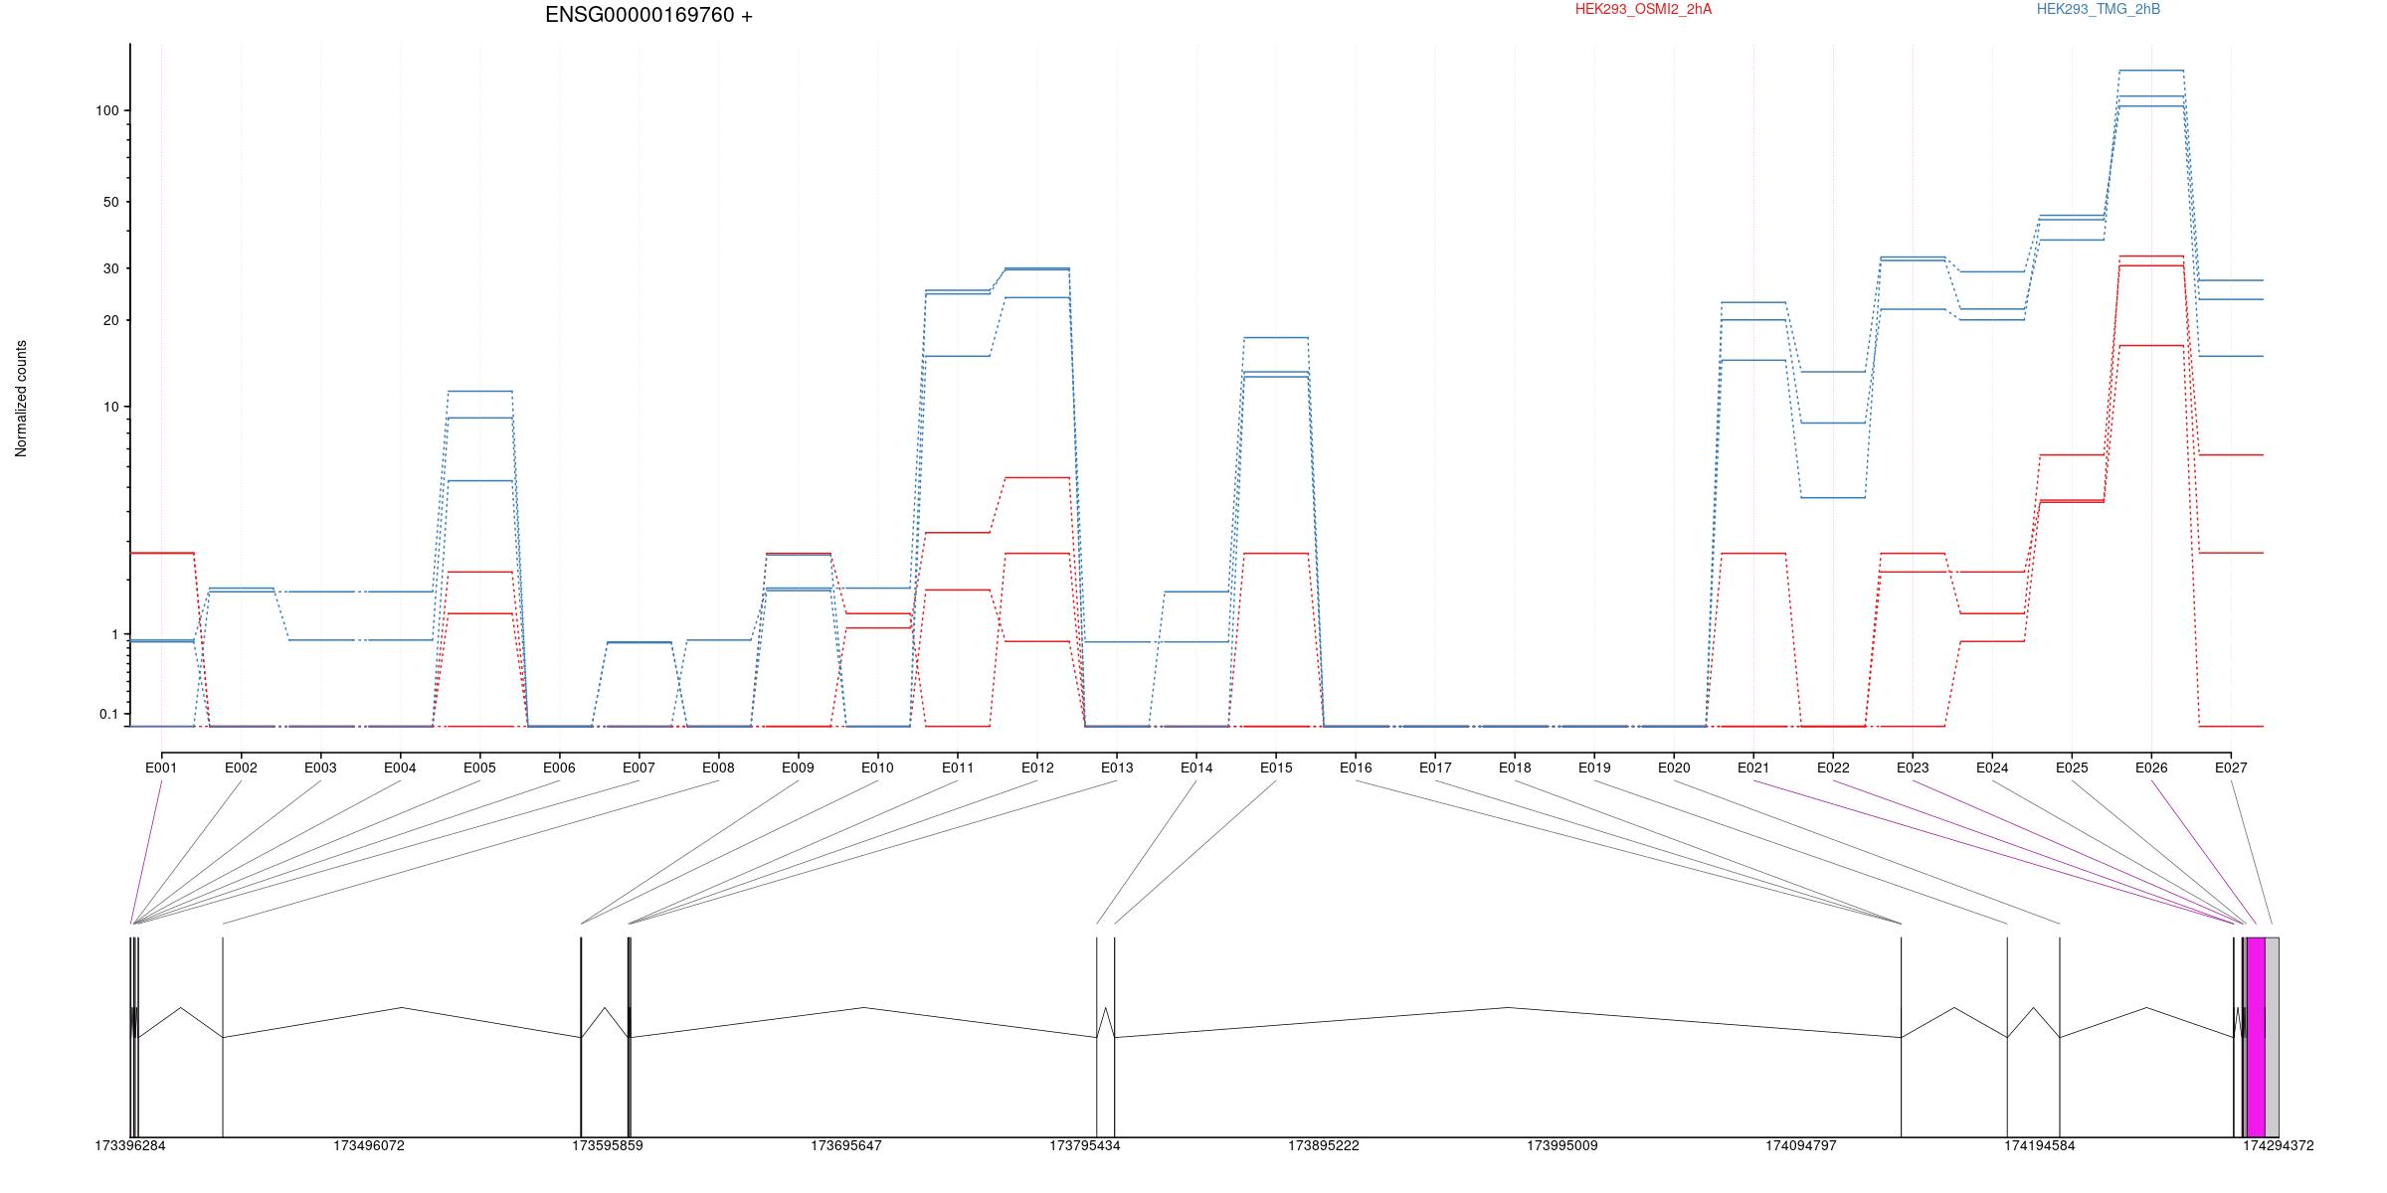Click y-axis tick label 1
This screenshot has height=1193, width=2387.
(x=114, y=634)
